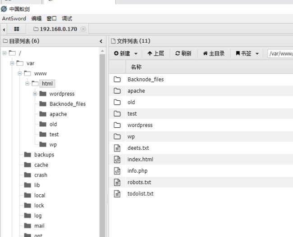The image size is (293, 237).
Task: Click the 新建 new button
Action: (122, 54)
